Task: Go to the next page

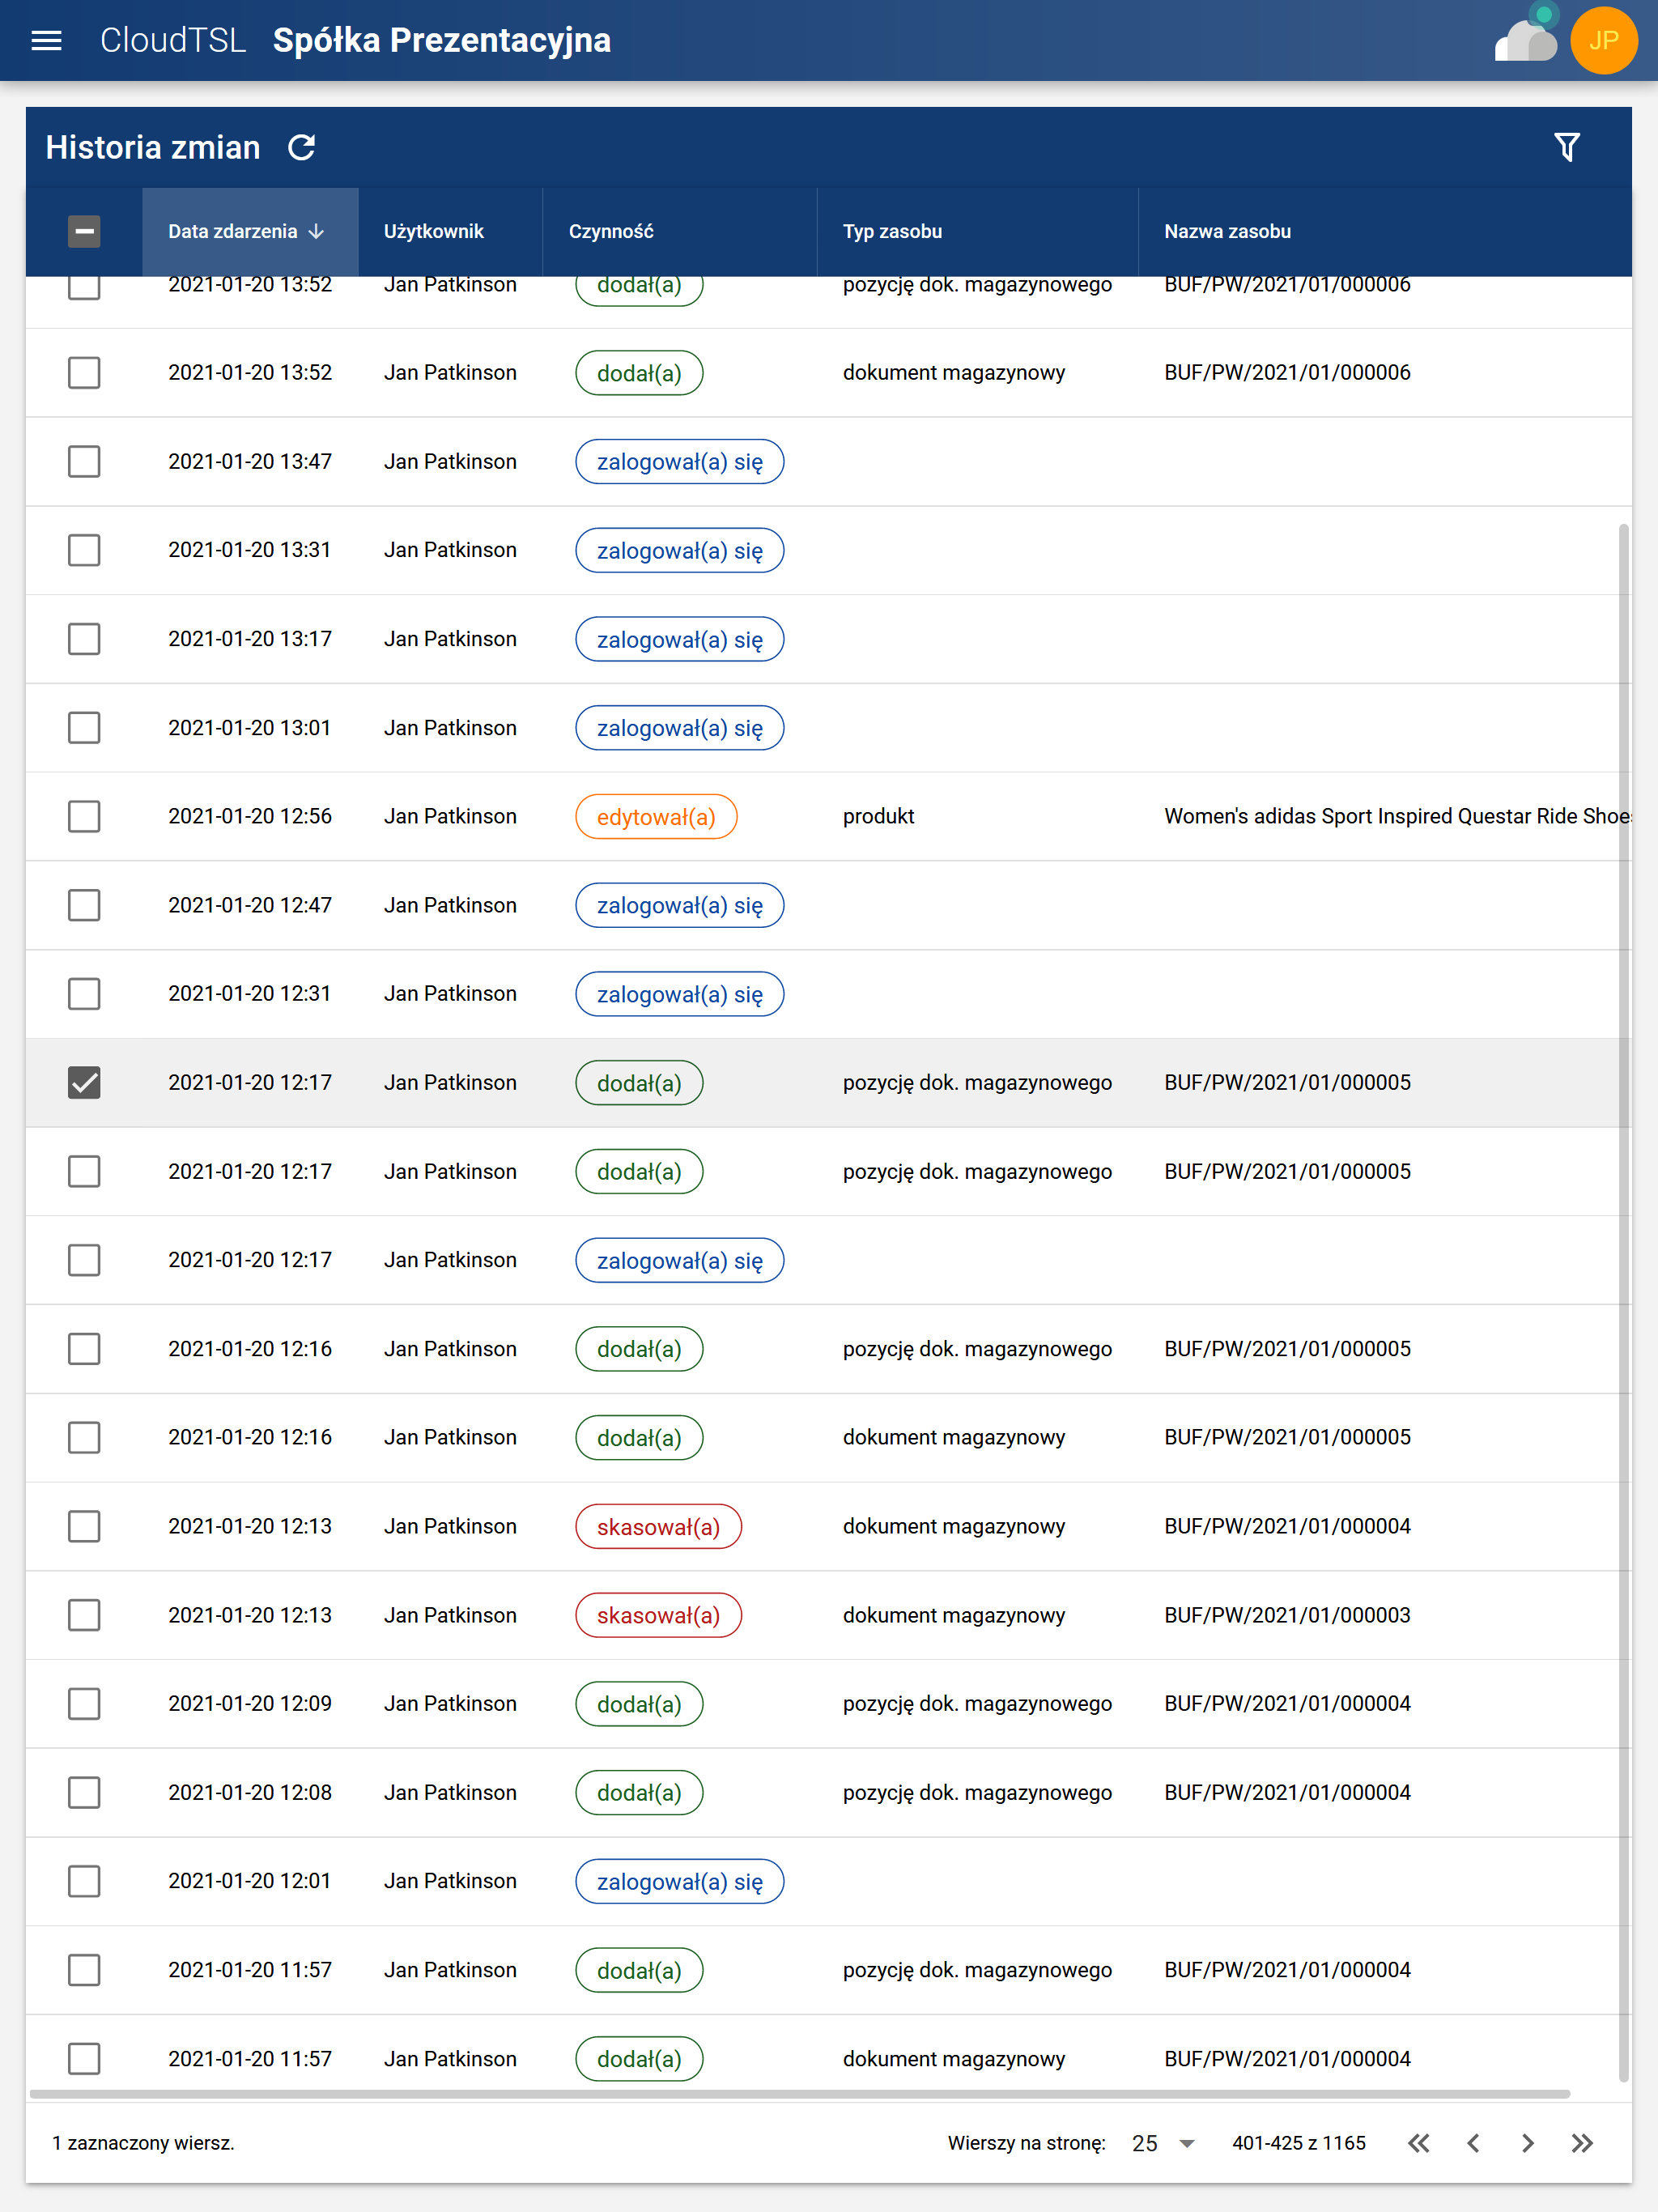Action: click(1527, 2143)
